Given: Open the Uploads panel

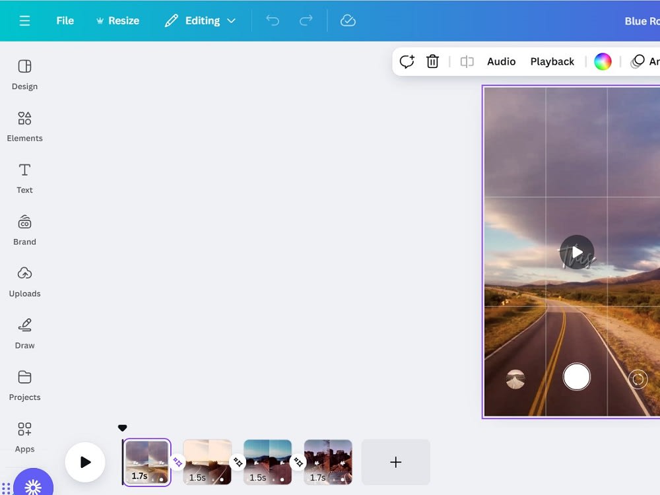Looking at the screenshot, I should (x=24, y=282).
